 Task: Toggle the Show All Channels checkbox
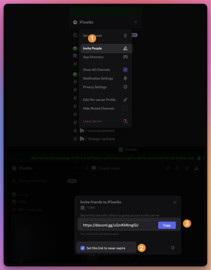click(125, 70)
